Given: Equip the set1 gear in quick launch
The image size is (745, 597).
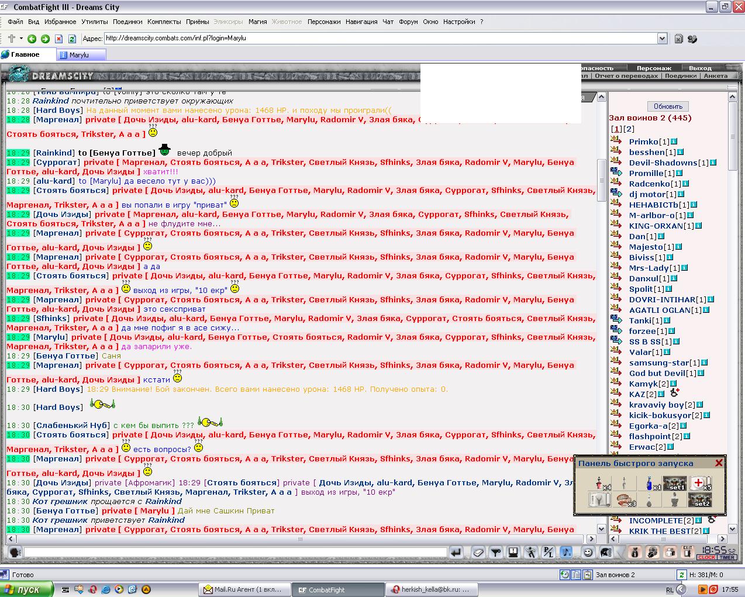Looking at the screenshot, I should click(674, 484).
